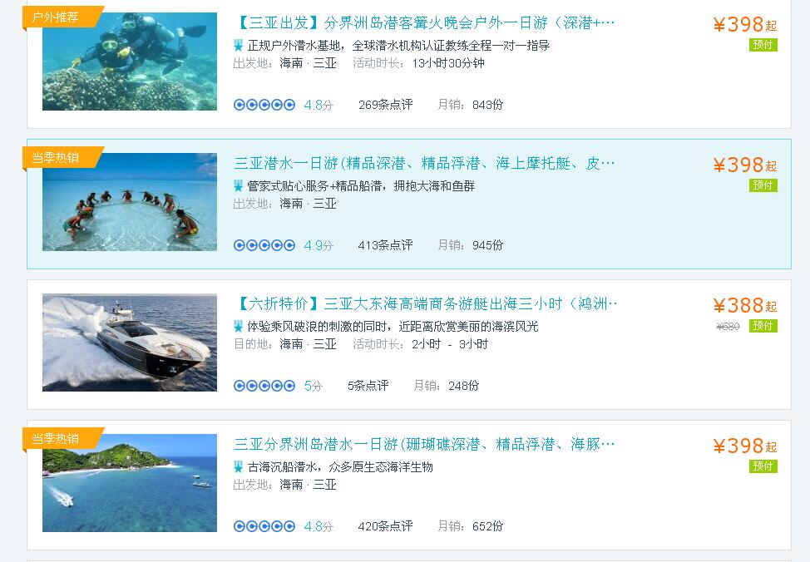Click the island aerial view thumbnail

coord(130,483)
